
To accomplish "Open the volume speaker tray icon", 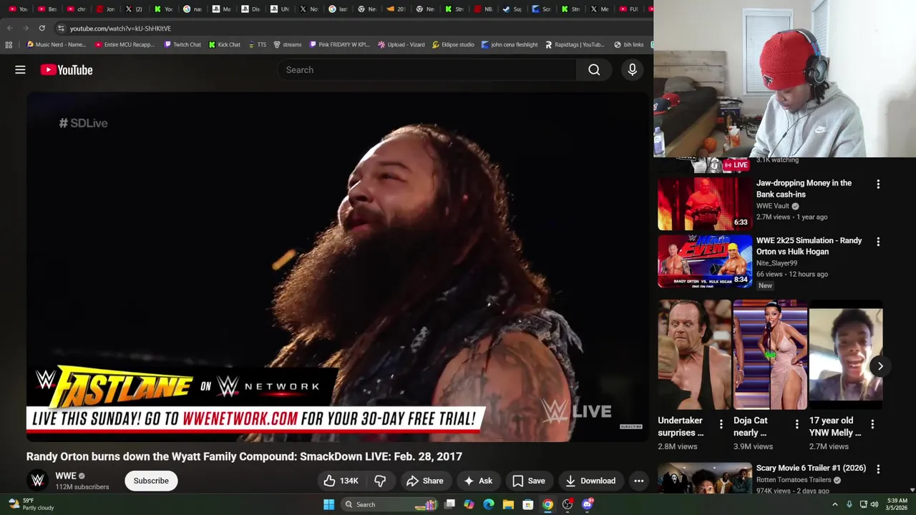I will click(x=876, y=504).
